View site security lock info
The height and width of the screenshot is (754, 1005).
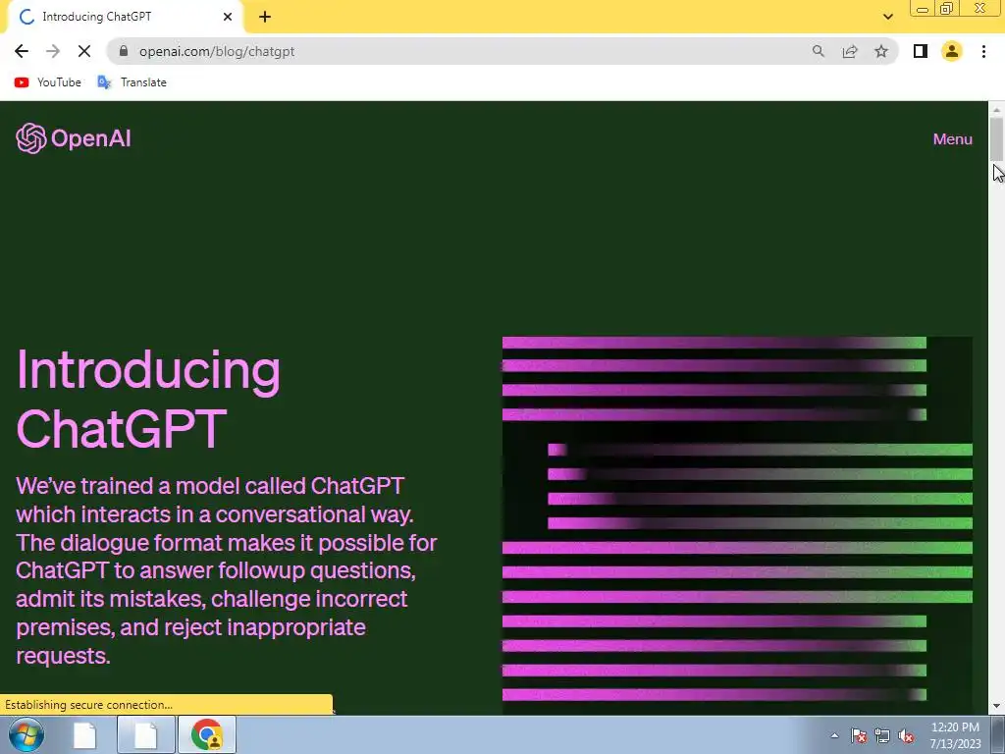click(124, 51)
